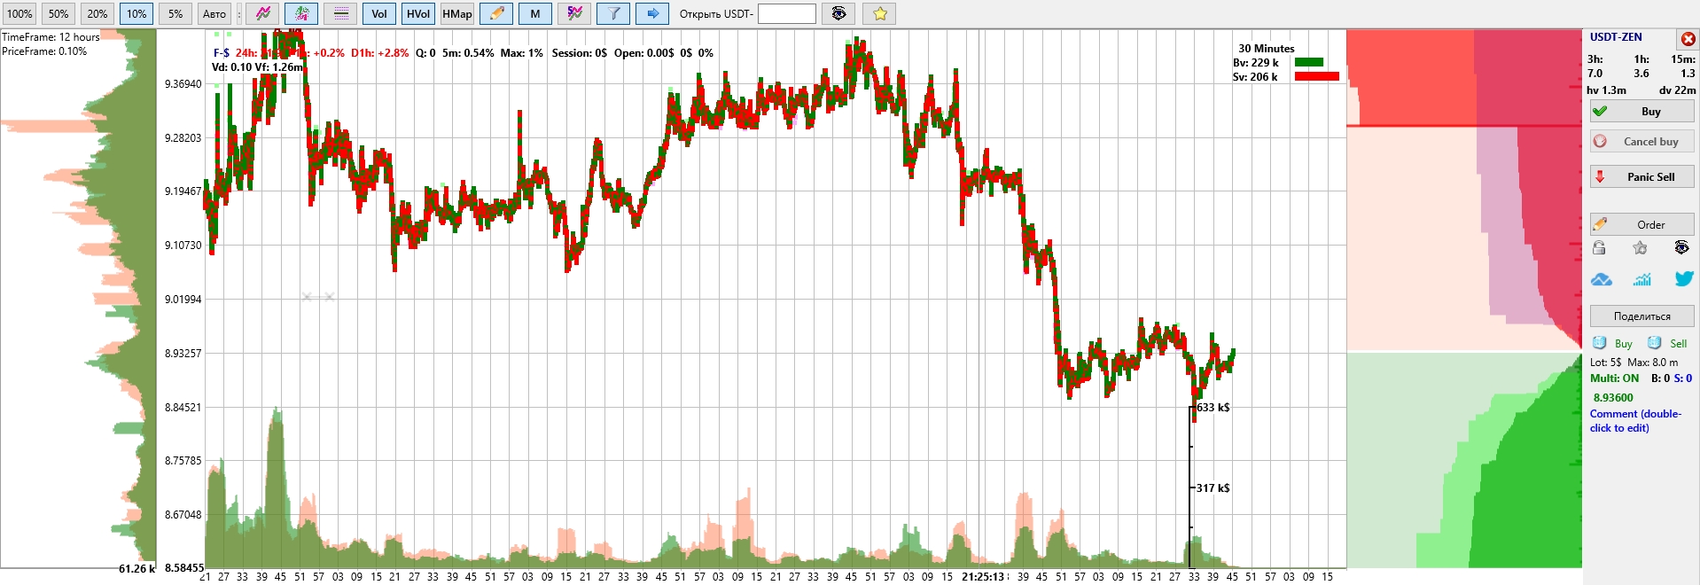Select the Авто scale option

[x=214, y=13]
